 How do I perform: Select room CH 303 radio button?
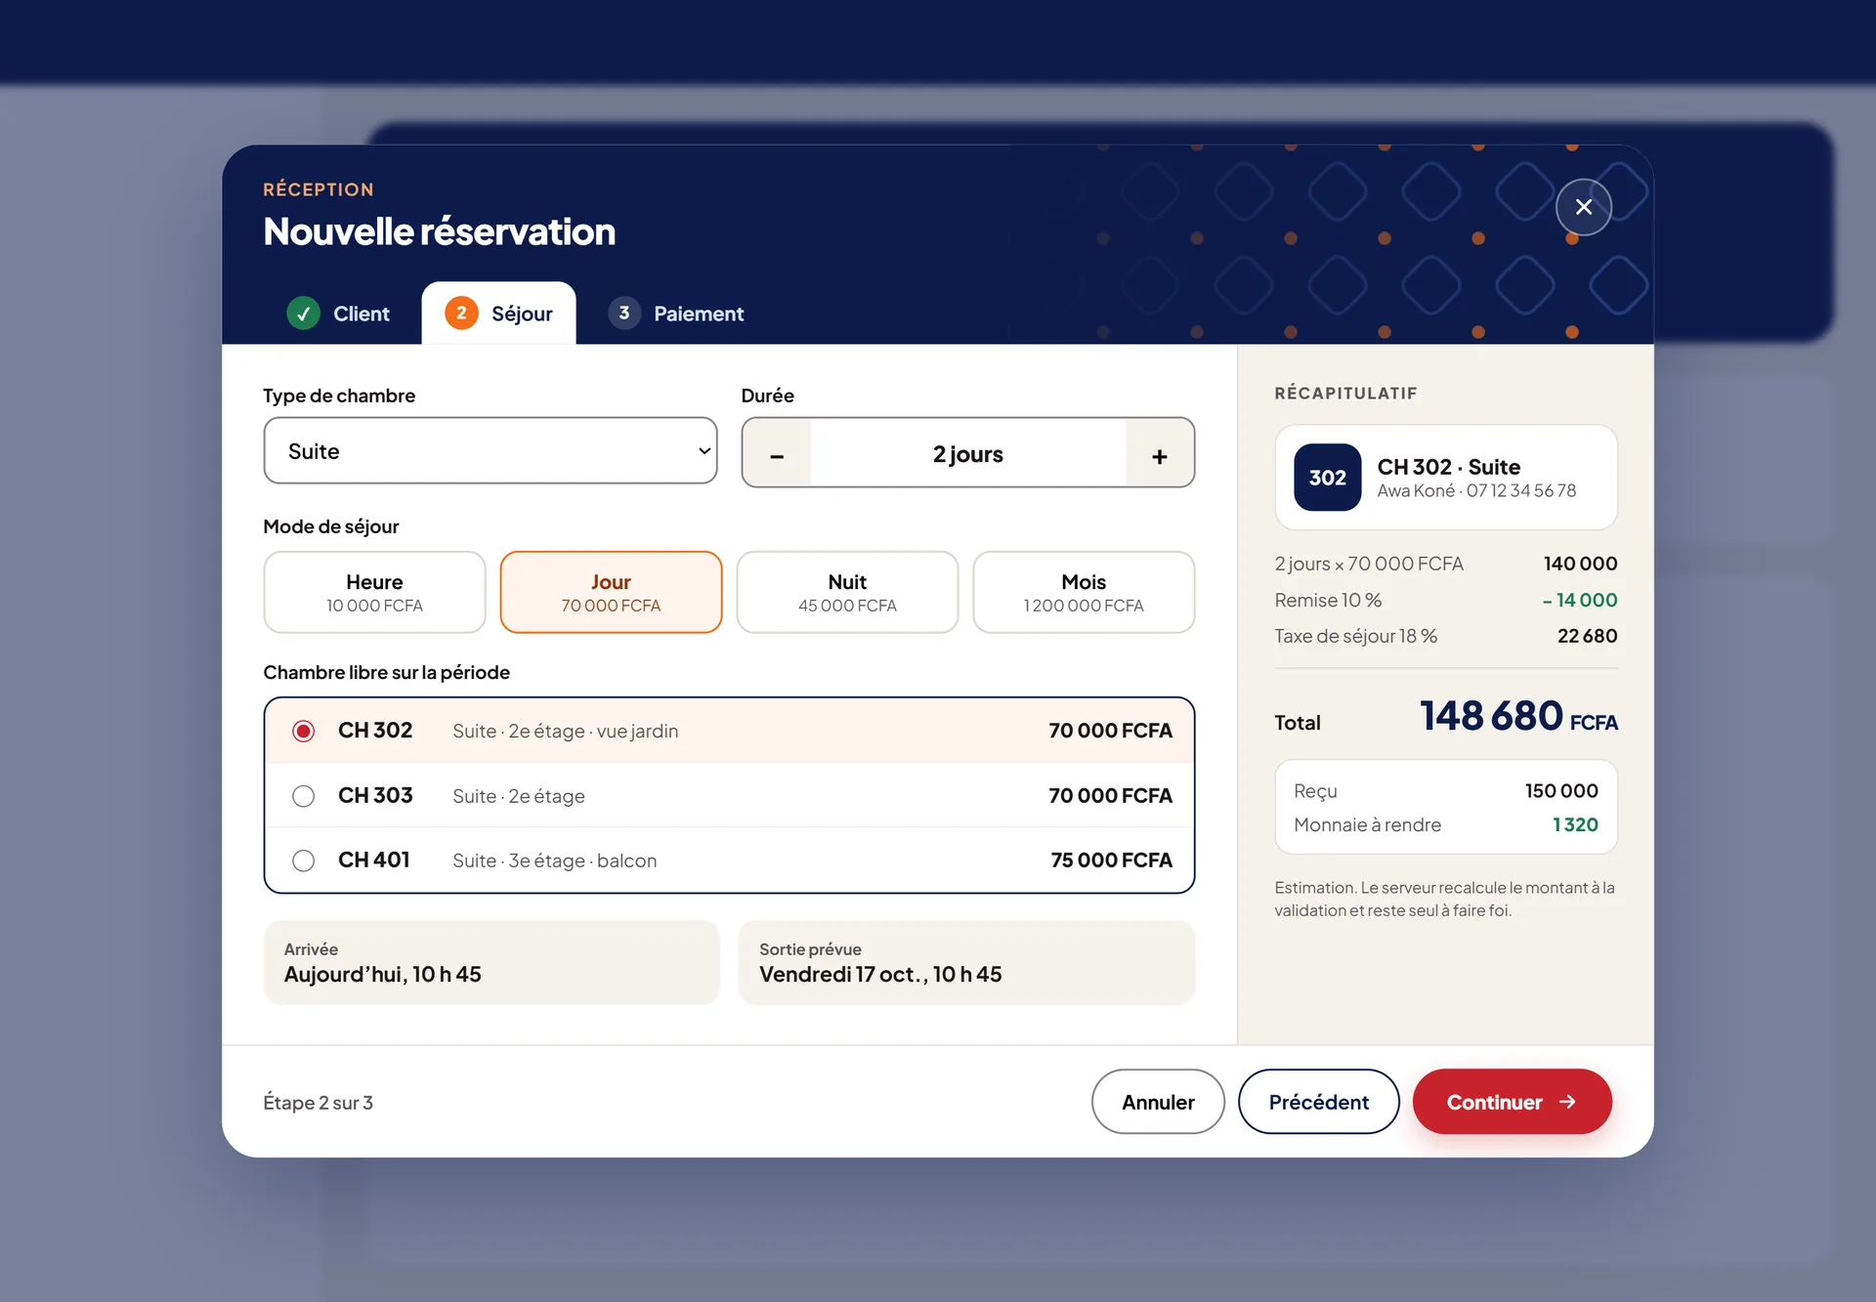tap(303, 796)
